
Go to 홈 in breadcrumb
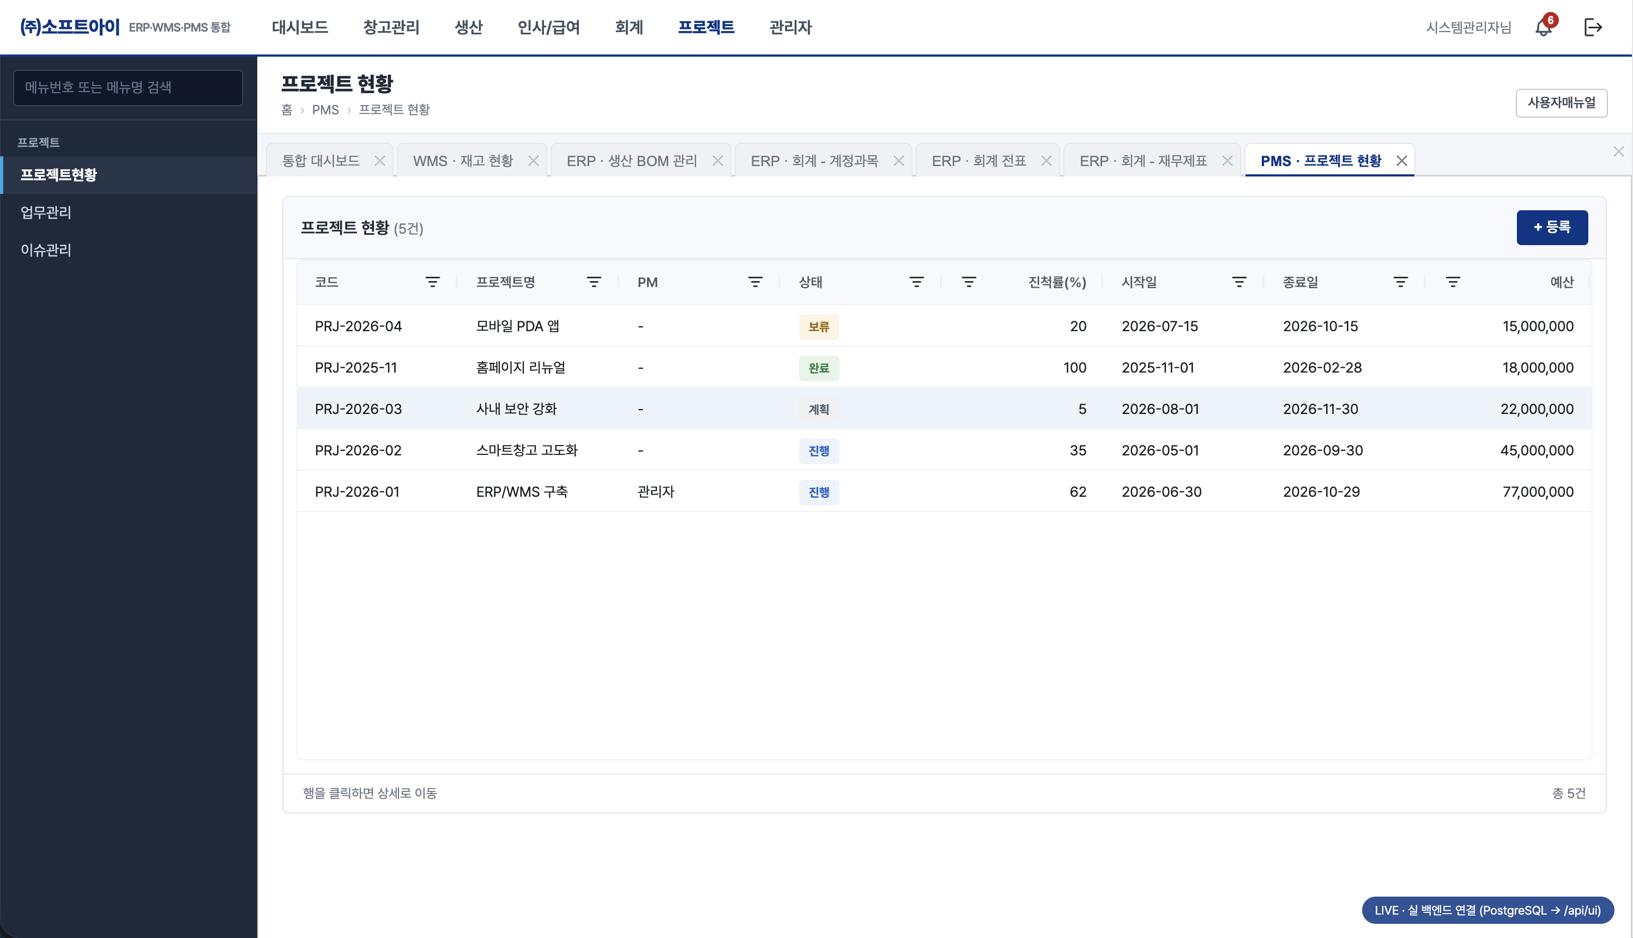click(287, 109)
